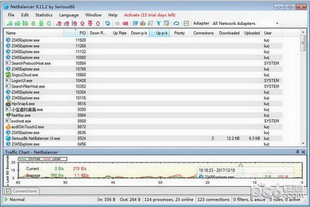
Task: Sort by the Up p/s column header
Action: (x=160, y=33)
